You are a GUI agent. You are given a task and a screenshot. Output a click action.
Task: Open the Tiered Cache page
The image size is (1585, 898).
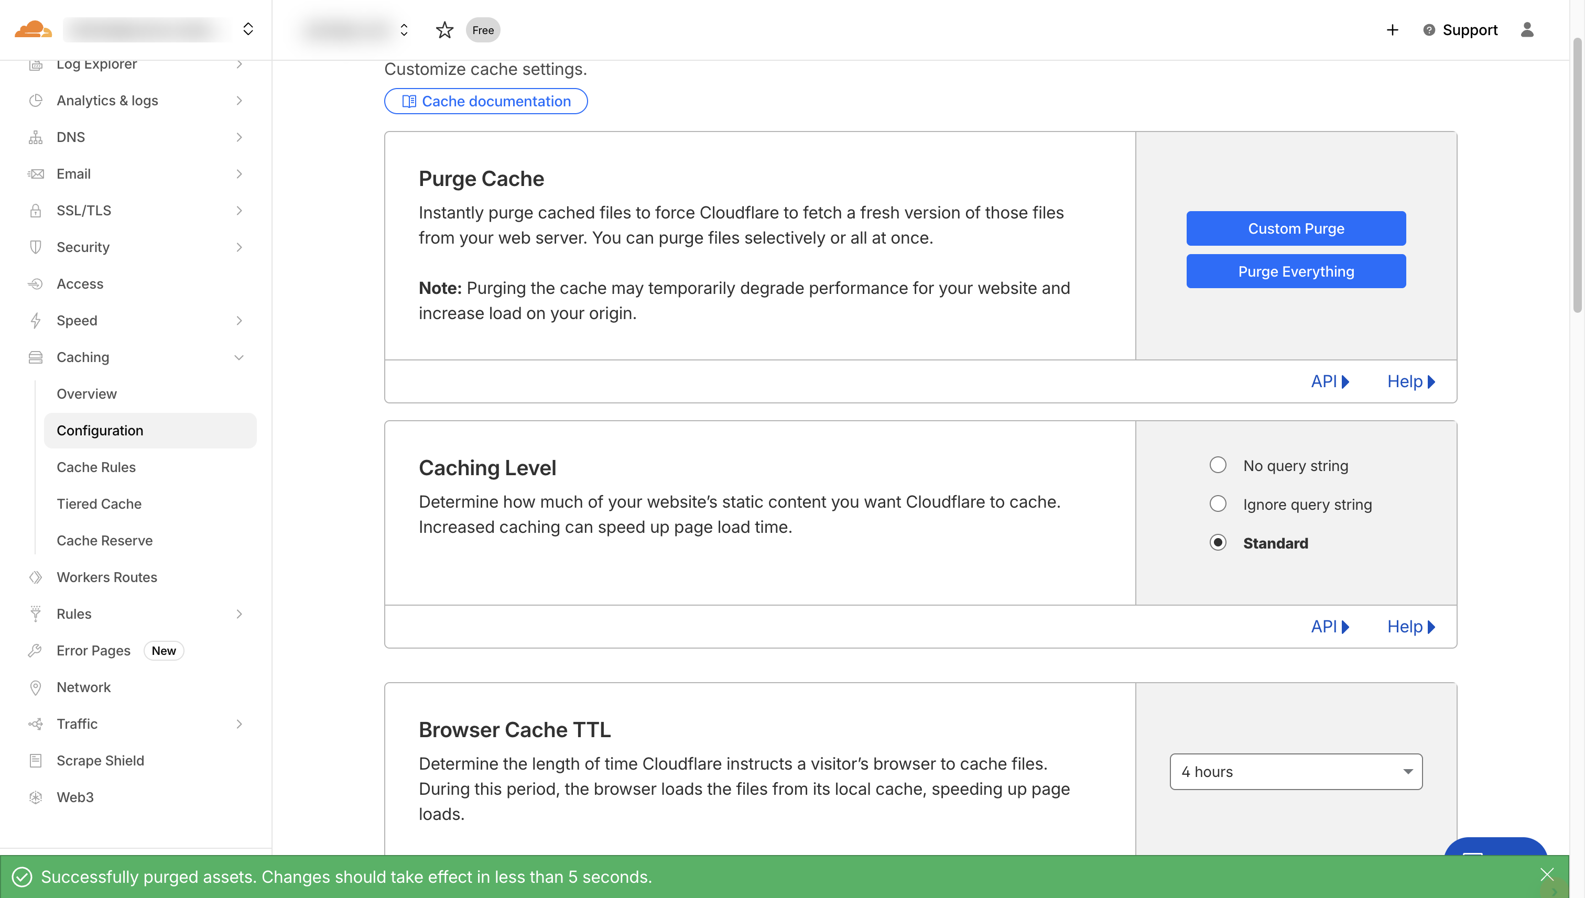point(100,503)
